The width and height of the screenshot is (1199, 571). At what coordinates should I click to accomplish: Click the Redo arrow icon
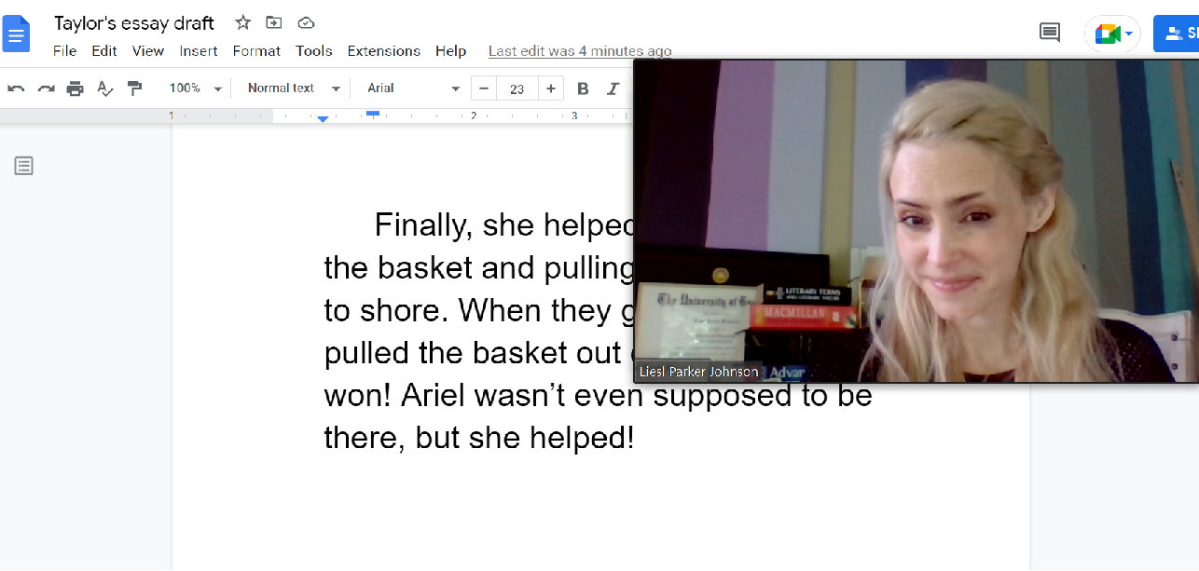[46, 88]
